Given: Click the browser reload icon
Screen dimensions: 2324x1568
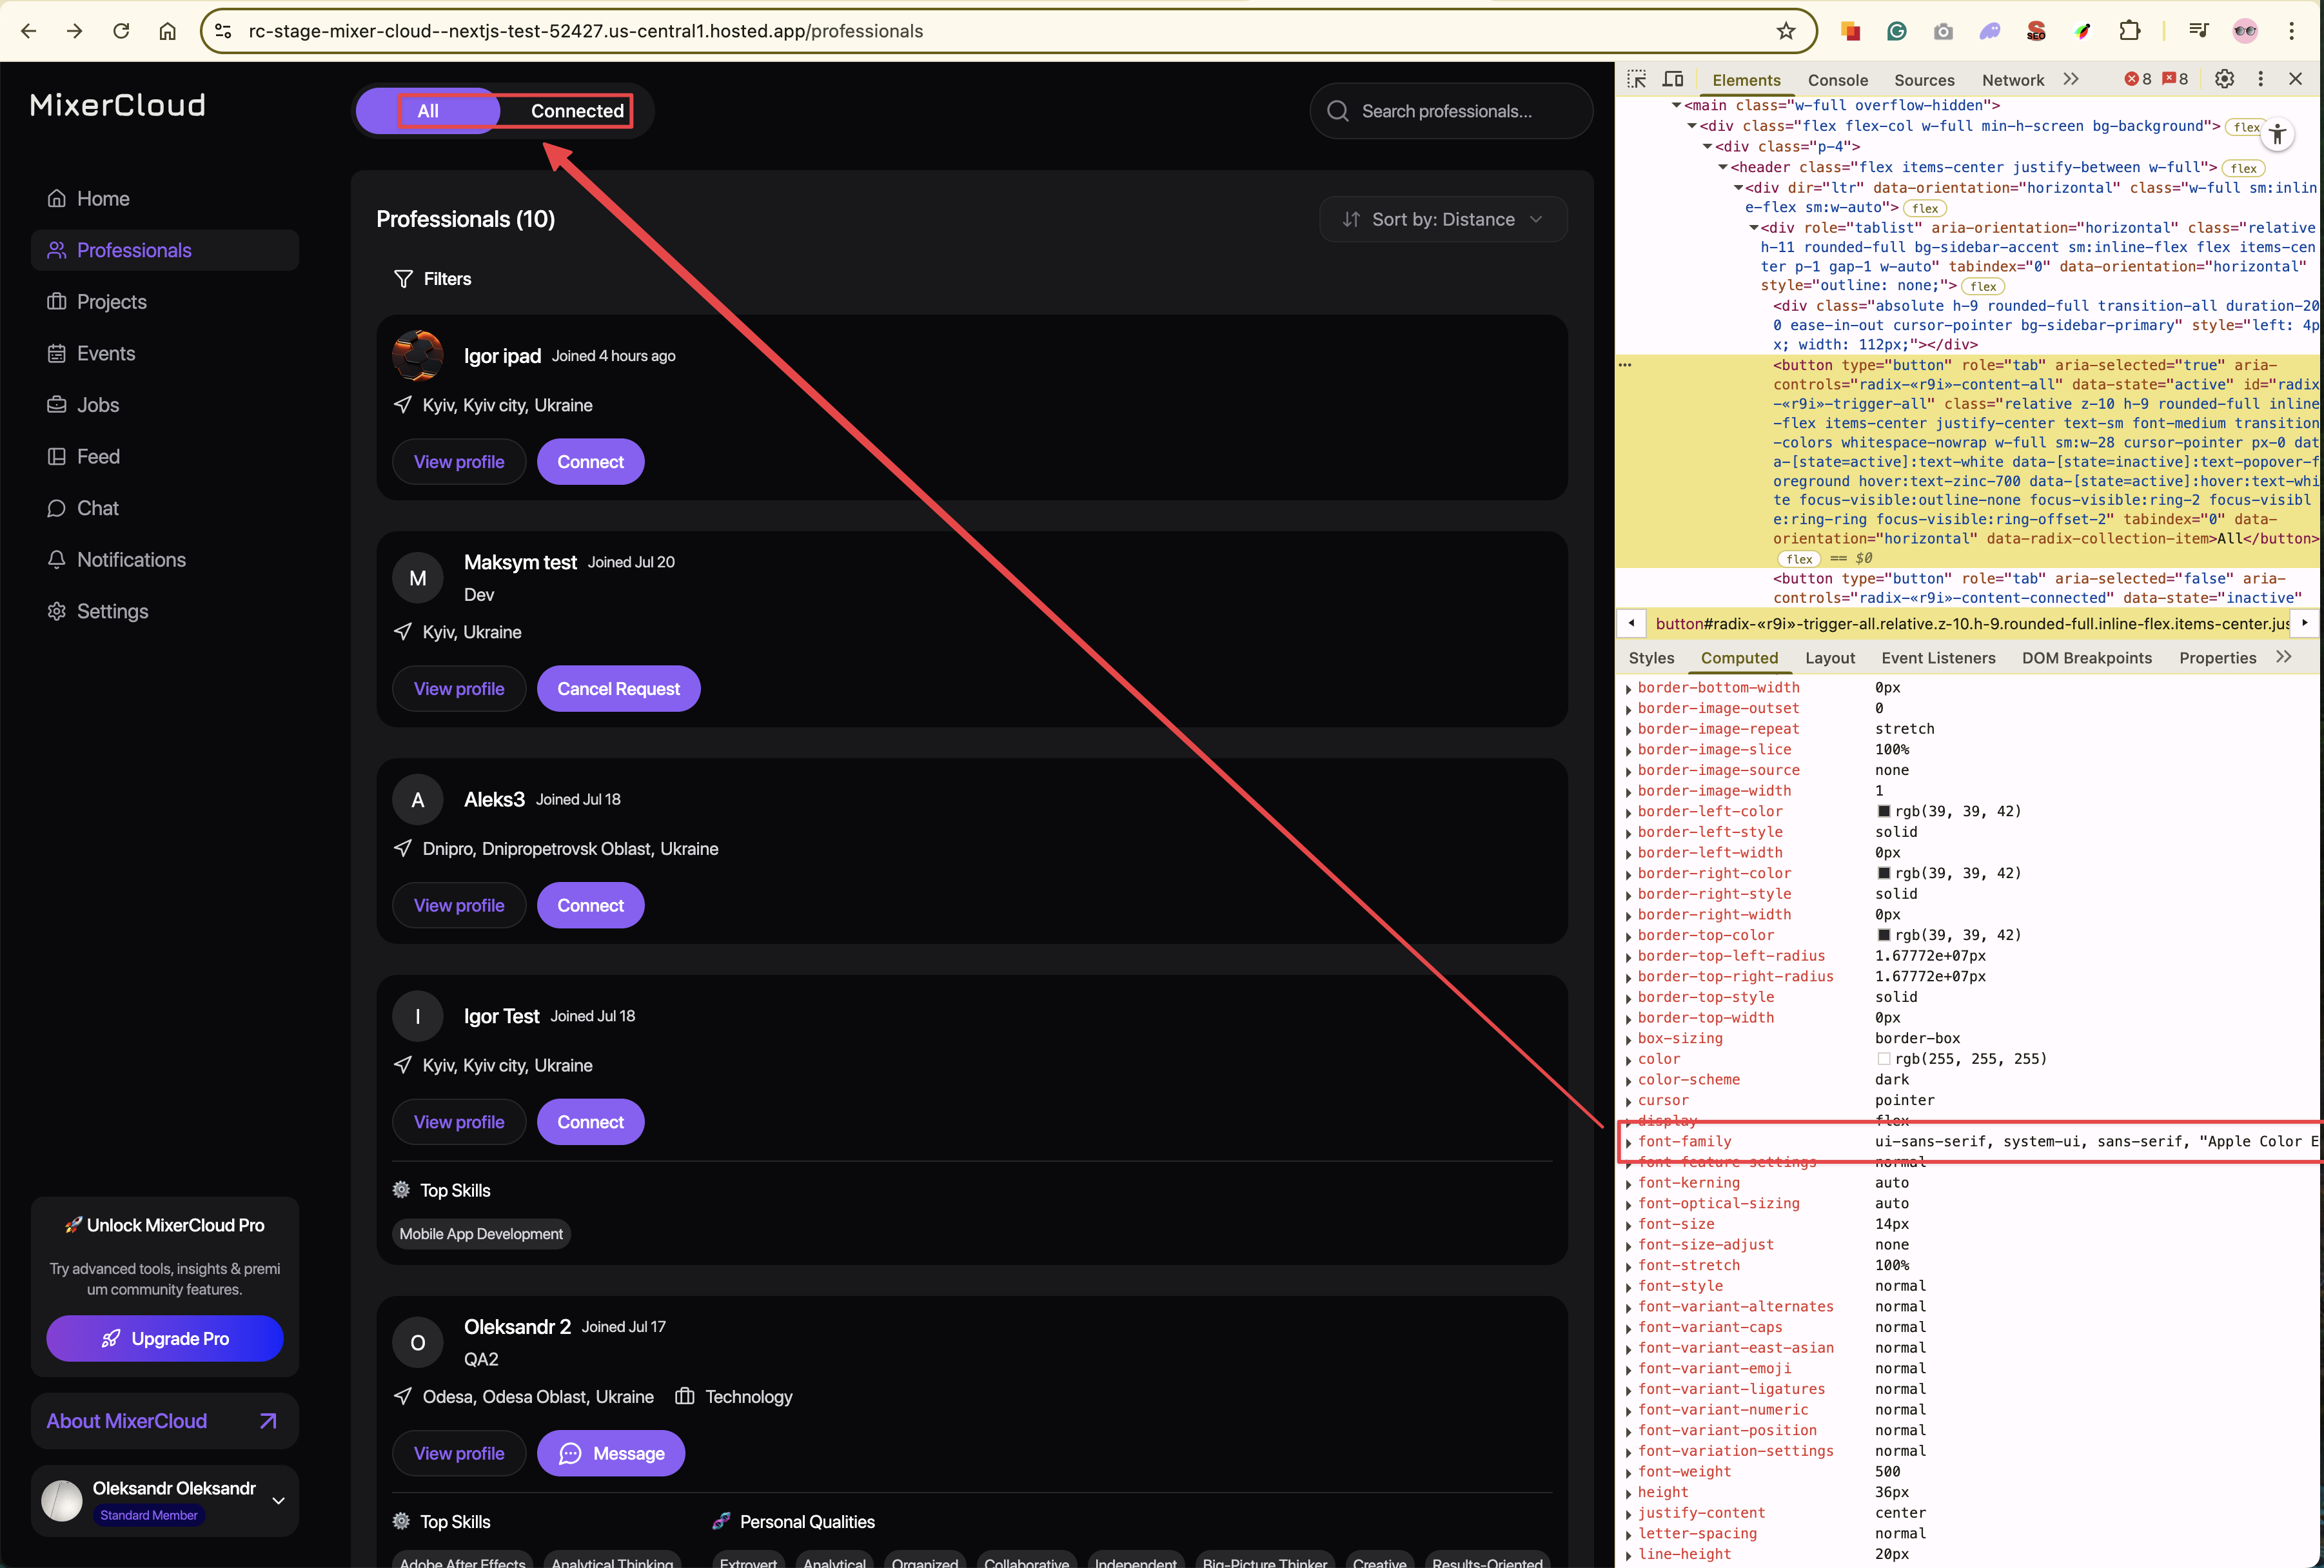Looking at the screenshot, I should pyautogui.click(x=121, y=31).
